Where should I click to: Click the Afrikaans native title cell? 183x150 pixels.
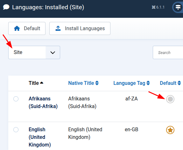click(x=82, y=102)
